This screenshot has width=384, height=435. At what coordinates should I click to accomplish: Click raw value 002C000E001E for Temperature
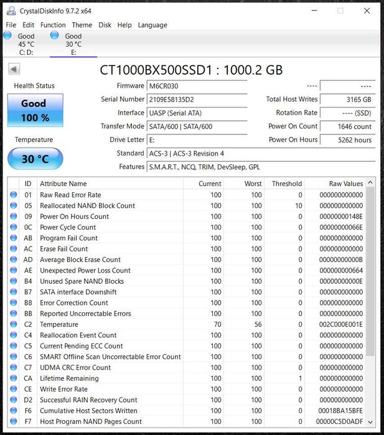click(x=340, y=324)
